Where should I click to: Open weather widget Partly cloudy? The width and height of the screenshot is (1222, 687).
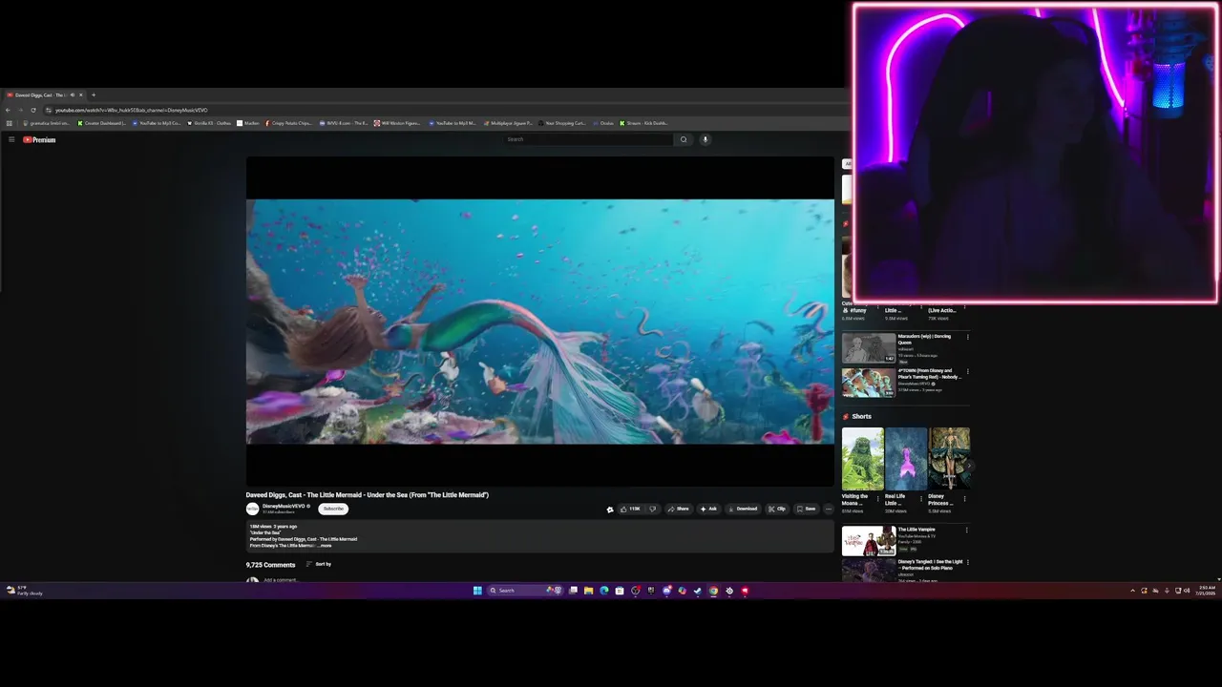click(24, 591)
